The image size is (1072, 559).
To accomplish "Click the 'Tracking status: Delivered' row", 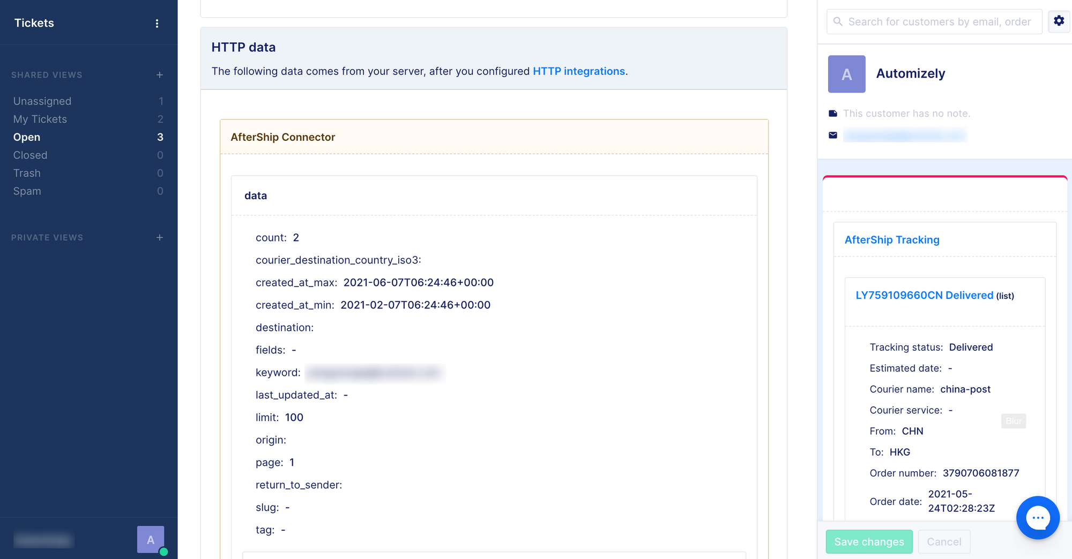I will (931, 348).
